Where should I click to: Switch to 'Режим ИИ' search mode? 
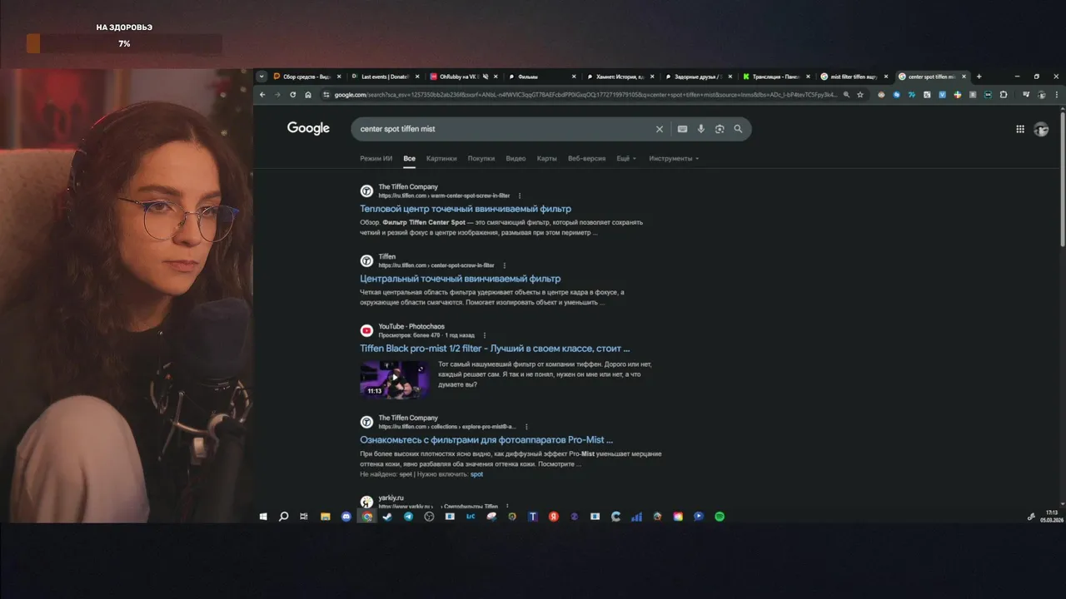[x=376, y=158]
